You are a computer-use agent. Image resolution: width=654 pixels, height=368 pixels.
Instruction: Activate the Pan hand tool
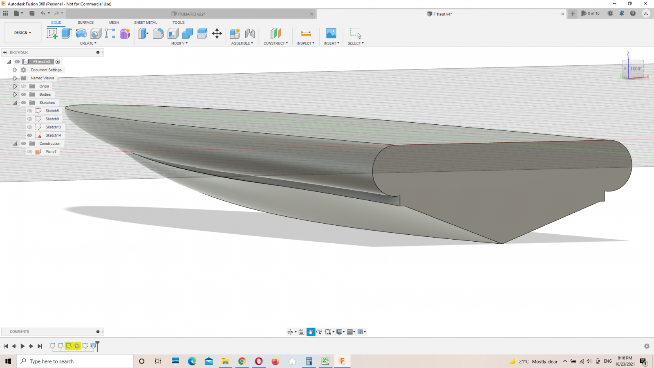(311, 332)
